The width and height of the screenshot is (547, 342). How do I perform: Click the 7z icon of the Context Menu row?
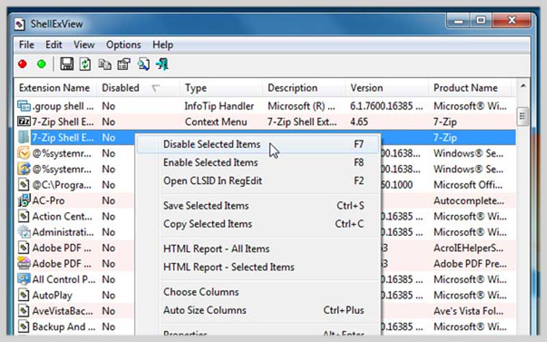point(24,122)
